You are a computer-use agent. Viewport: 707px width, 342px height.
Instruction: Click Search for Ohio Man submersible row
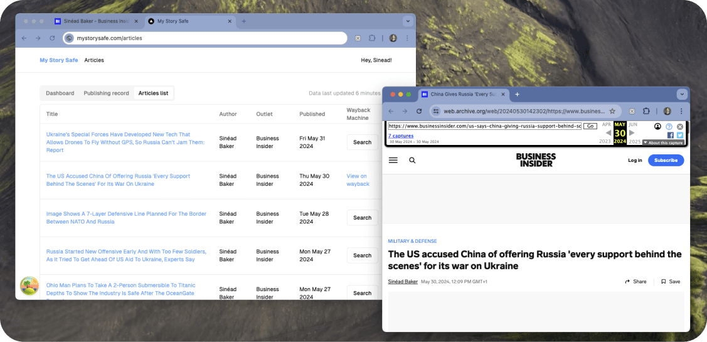pyautogui.click(x=362, y=292)
